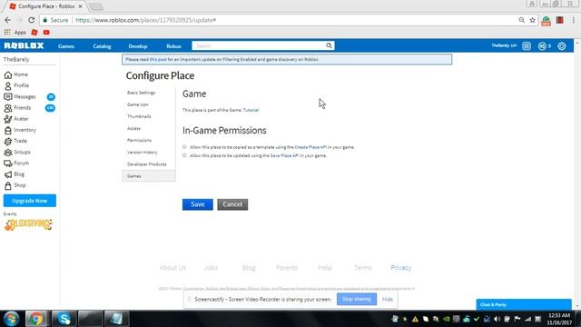Click the Upgrade Now button
Screen dimensions: 581x327
click(30, 201)
